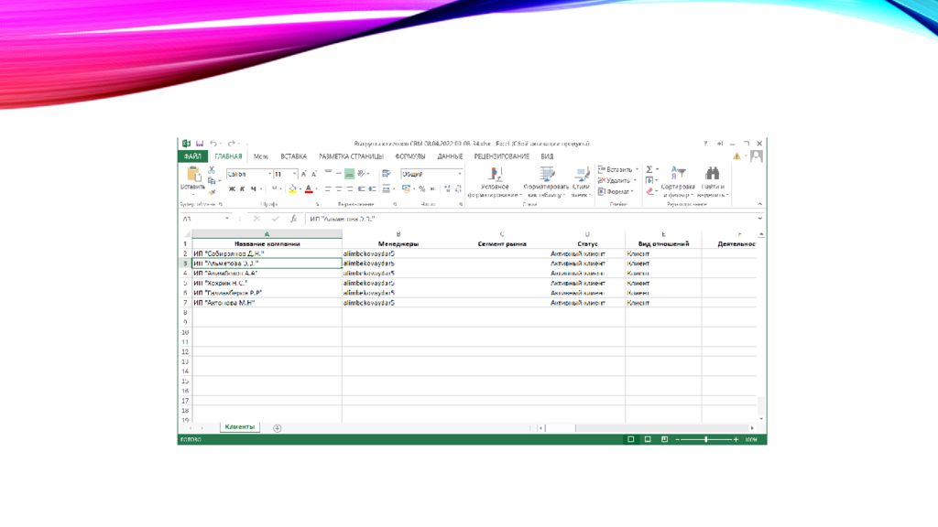Toggle italic (К) formatting
Viewport: 938px width, 527px height.
(x=243, y=189)
